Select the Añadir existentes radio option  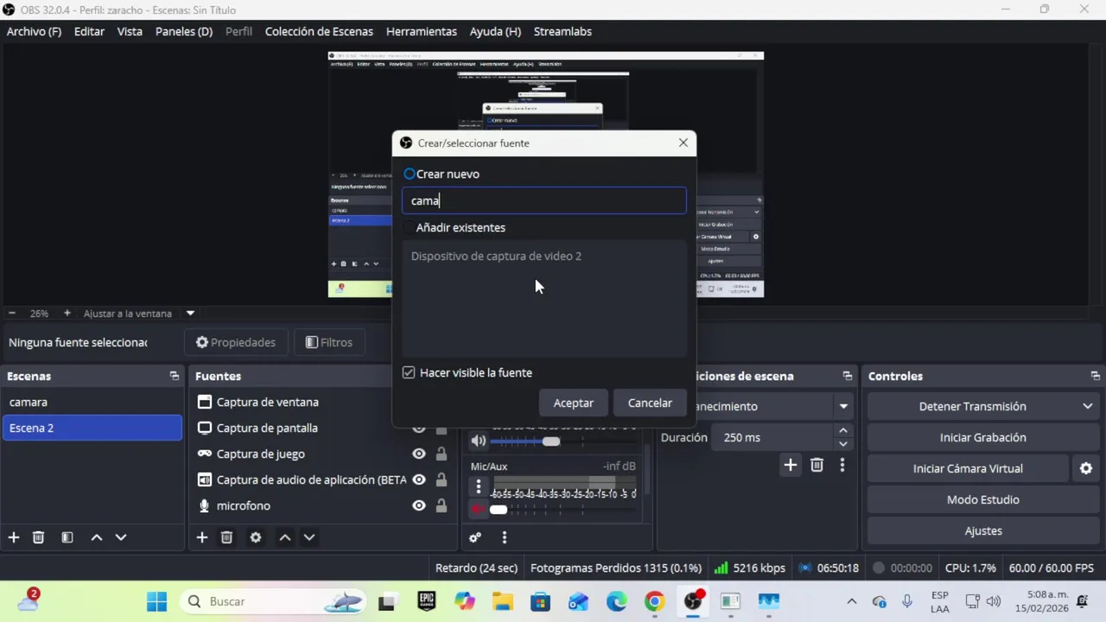(x=410, y=227)
